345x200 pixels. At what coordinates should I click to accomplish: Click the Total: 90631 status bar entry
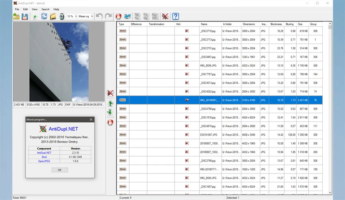19,198
